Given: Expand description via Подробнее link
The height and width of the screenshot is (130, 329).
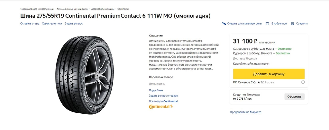Looking at the screenshot, I should 156,90.
